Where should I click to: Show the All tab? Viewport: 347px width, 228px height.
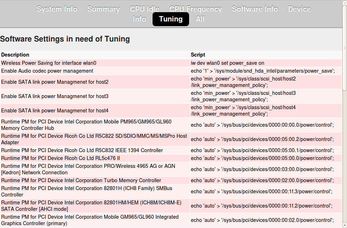tap(200, 19)
